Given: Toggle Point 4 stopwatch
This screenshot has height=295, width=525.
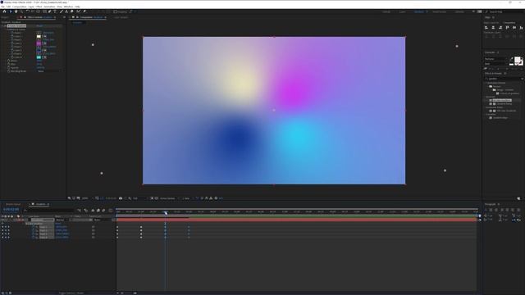Looking at the screenshot, I should pos(12,53).
